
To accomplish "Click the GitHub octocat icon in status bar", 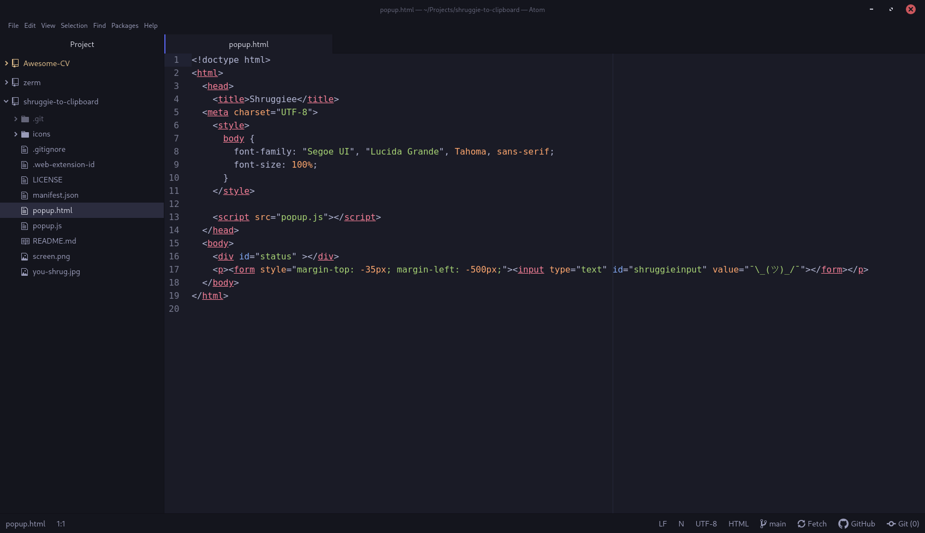I will coord(844,524).
